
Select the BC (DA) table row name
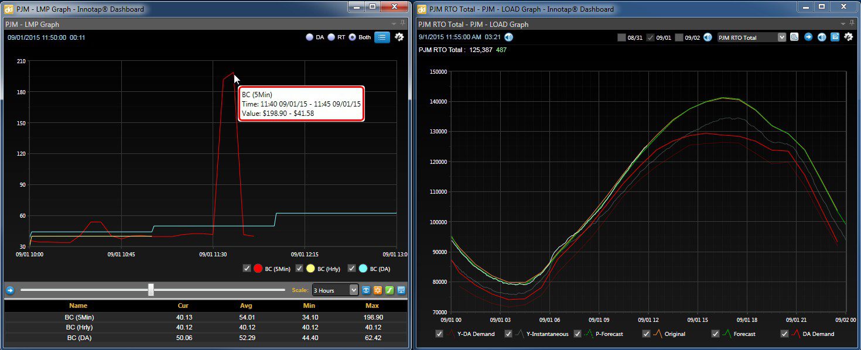(78, 338)
